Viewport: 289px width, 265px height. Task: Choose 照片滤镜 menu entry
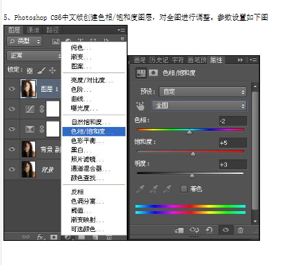coord(94,159)
